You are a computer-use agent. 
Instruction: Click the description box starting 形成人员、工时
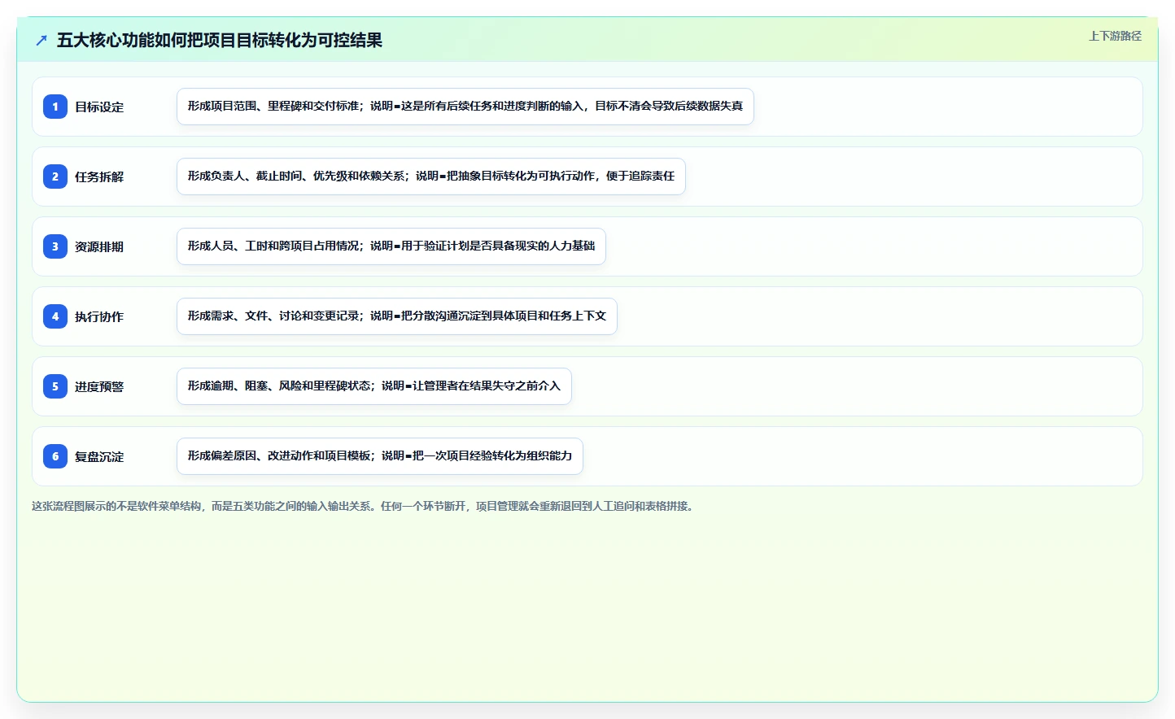click(391, 246)
